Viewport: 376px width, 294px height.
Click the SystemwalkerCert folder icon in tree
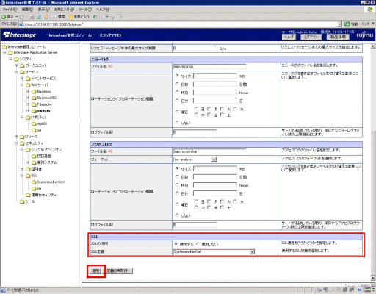(34, 182)
